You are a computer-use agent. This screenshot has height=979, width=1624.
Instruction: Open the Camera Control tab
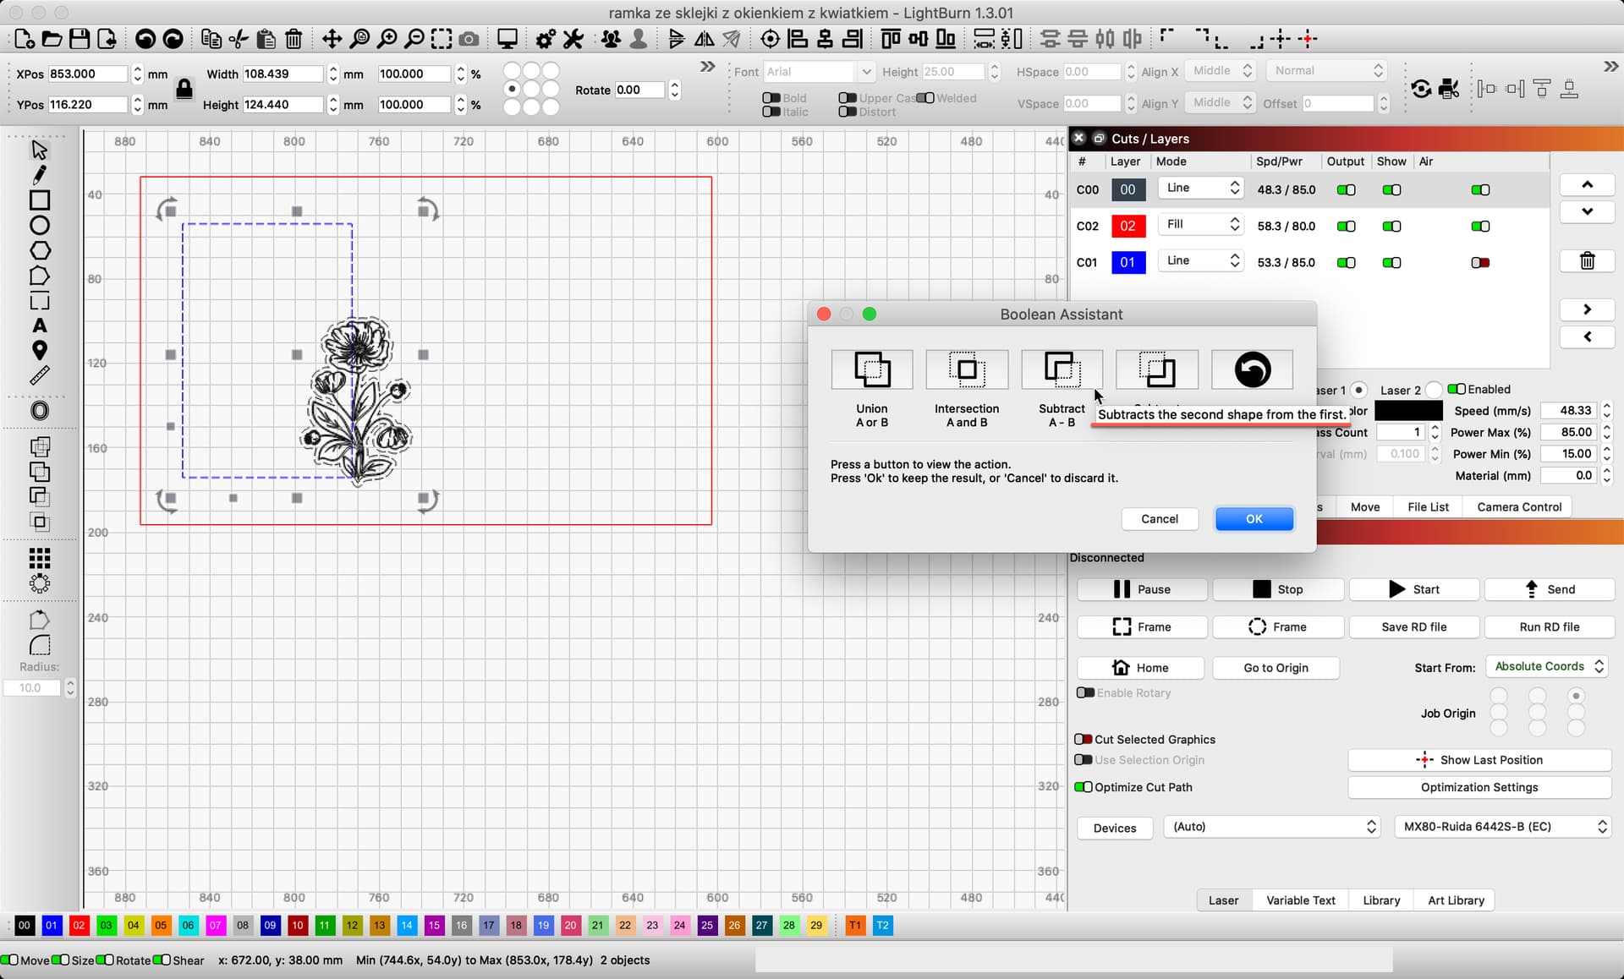click(1518, 507)
